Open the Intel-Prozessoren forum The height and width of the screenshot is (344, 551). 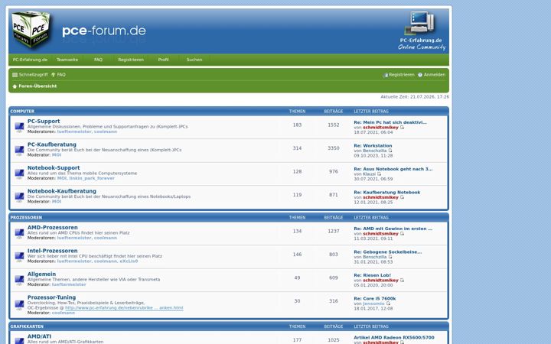(52, 251)
